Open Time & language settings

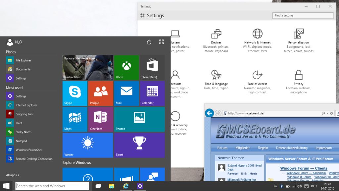pyautogui.click(x=216, y=80)
